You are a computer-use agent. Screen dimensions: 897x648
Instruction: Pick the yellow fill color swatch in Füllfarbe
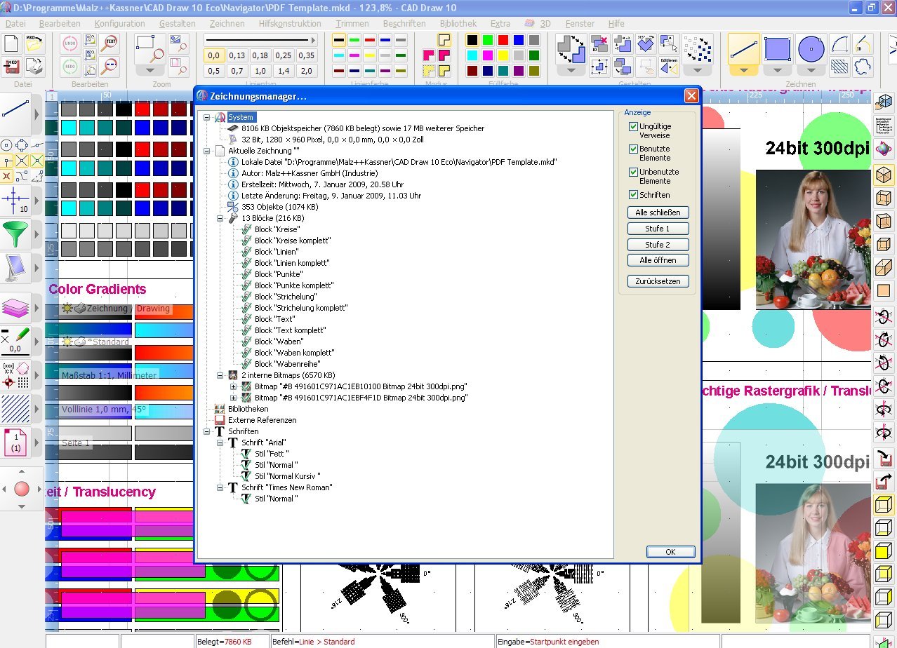click(x=503, y=55)
